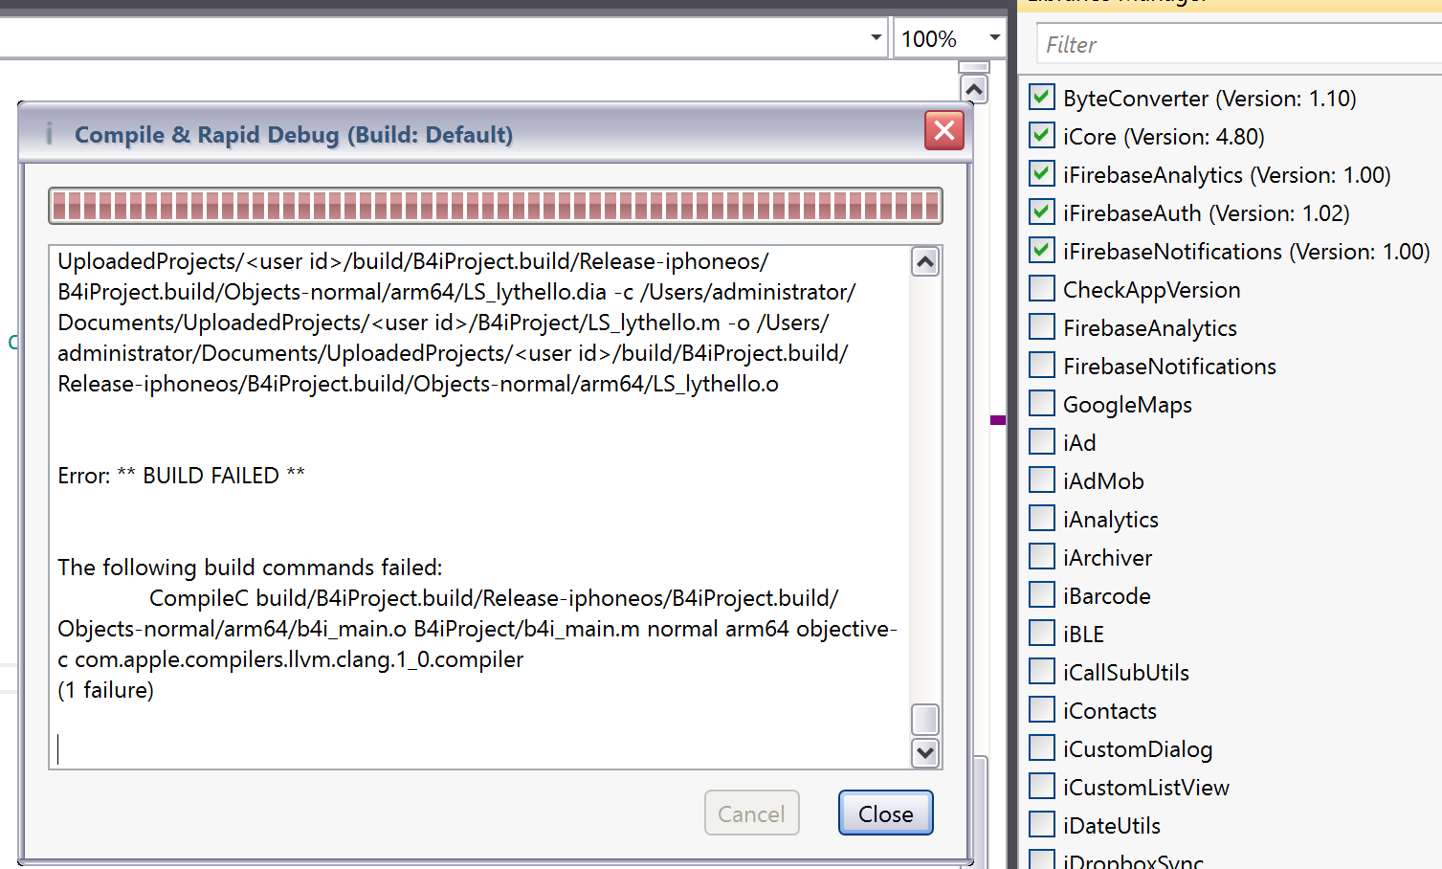The width and height of the screenshot is (1442, 869).
Task: Enable the iArchiver library checkbox
Action: [x=1042, y=557]
